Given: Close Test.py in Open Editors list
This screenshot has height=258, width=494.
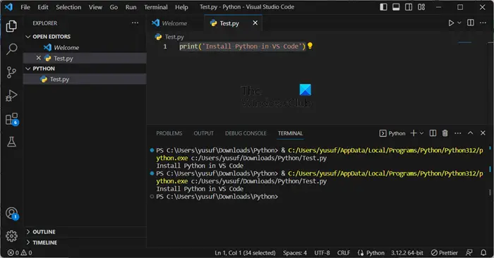Looking at the screenshot, I should point(38,58).
